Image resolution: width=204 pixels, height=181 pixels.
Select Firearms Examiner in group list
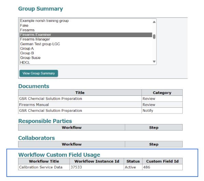86,35
